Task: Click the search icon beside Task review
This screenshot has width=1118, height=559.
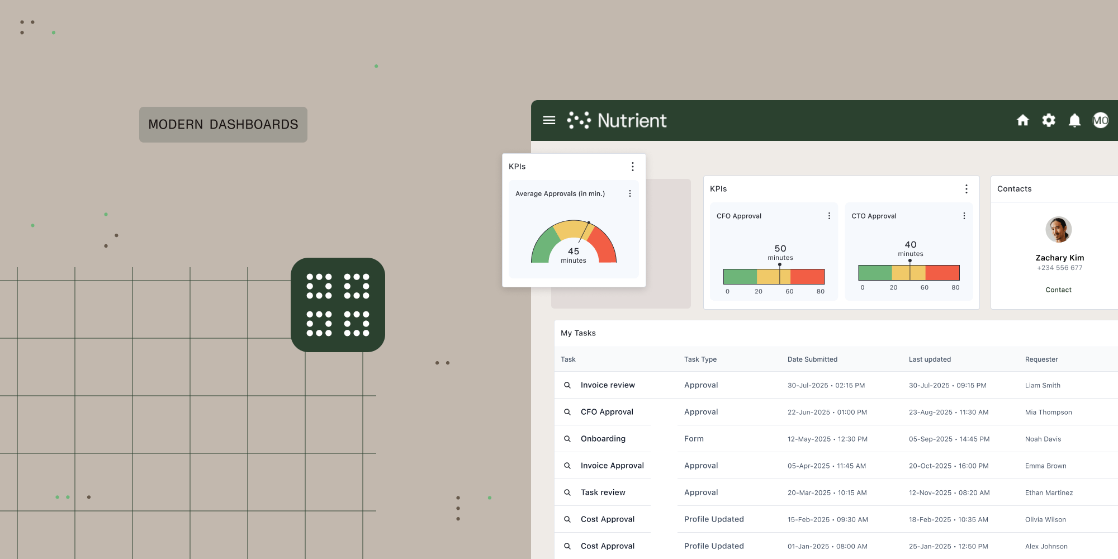Action: pos(567,492)
